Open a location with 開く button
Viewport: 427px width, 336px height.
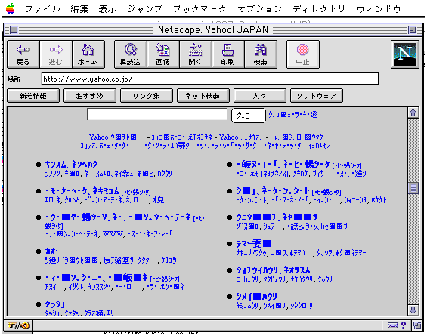click(195, 54)
